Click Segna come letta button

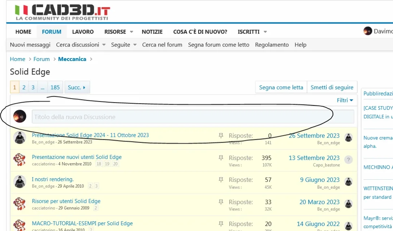pos(281,87)
